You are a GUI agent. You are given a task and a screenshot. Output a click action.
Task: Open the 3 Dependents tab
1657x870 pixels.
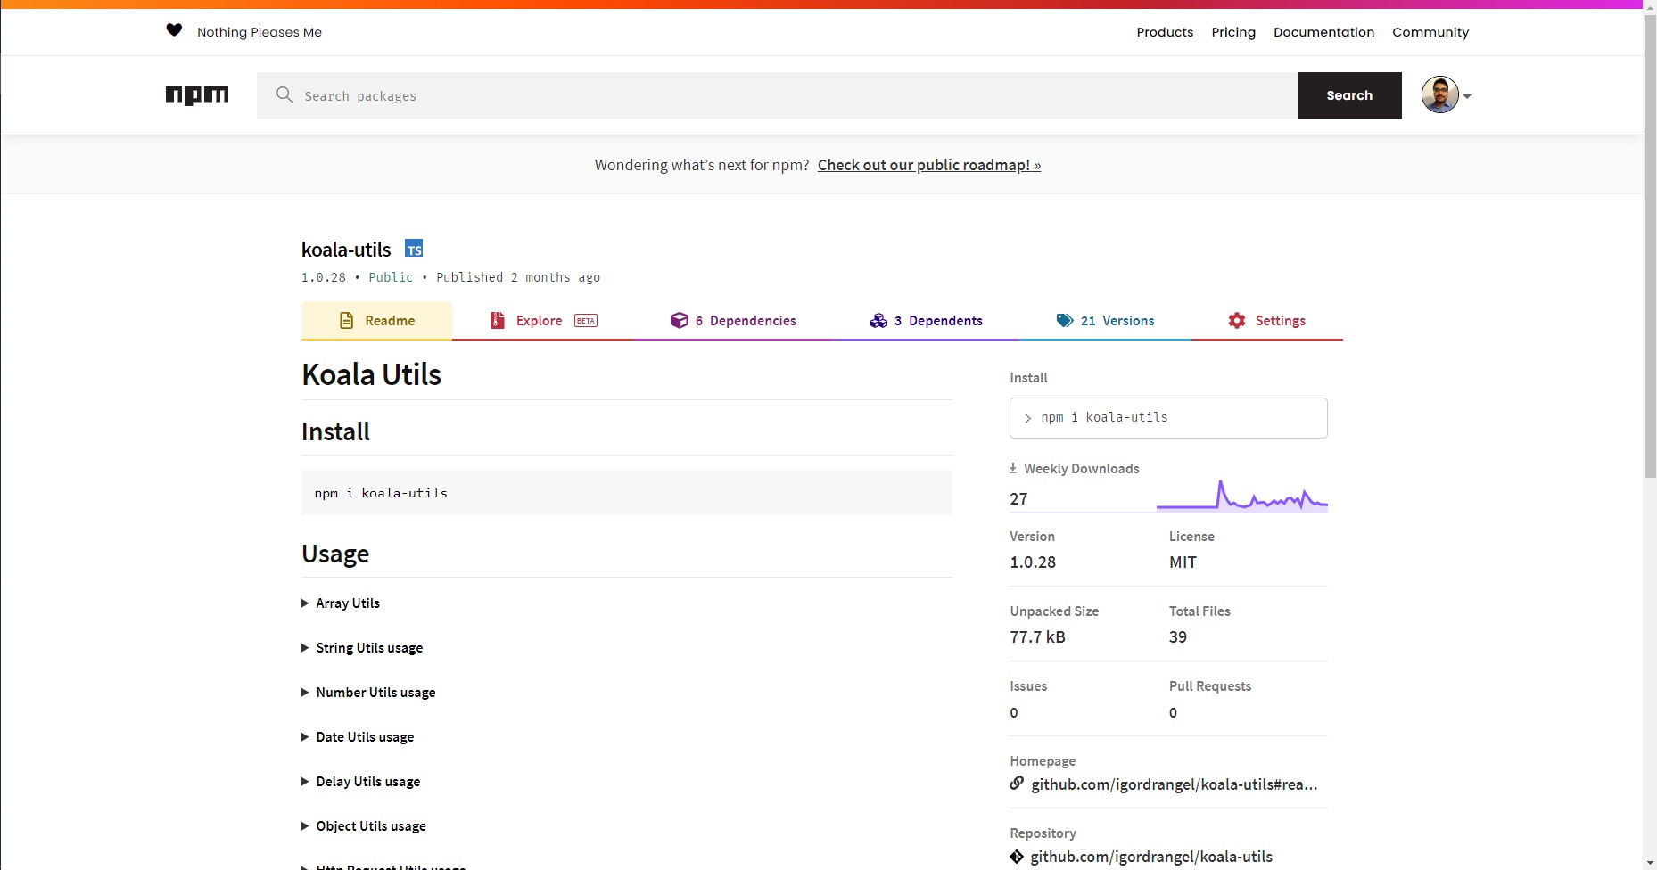pos(926,321)
